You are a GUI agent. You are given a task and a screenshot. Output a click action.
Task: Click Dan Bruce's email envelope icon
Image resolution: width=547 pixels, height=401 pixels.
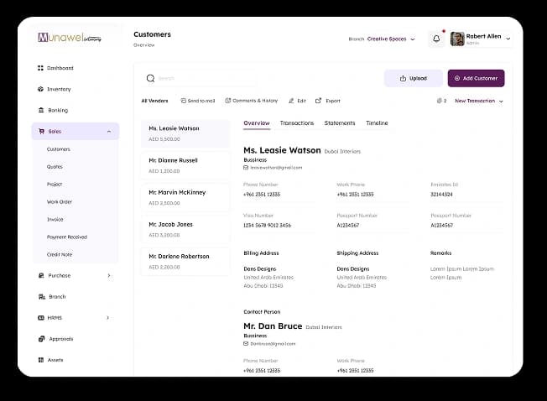pos(246,344)
